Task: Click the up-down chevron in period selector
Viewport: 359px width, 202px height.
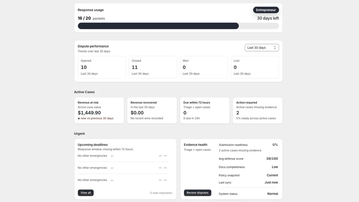Action: click(x=275, y=48)
